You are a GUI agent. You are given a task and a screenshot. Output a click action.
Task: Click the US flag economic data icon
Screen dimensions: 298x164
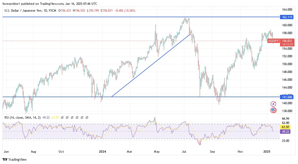click(x=273, y=110)
